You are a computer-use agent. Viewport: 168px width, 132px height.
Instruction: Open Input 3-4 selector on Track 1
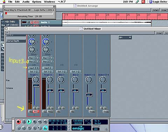coord(34,68)
